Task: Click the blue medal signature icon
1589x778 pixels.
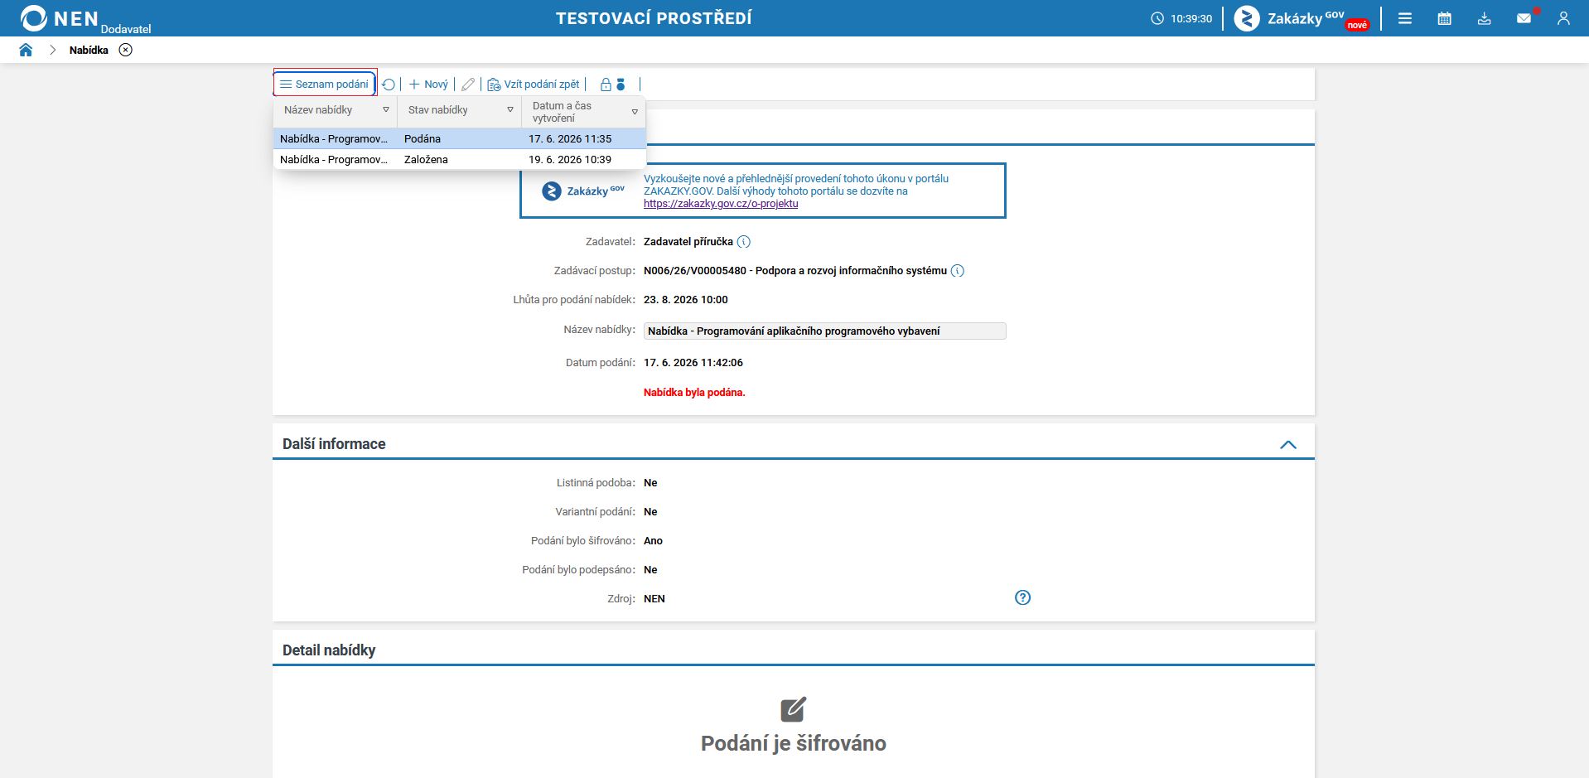Action: [621, 85]
